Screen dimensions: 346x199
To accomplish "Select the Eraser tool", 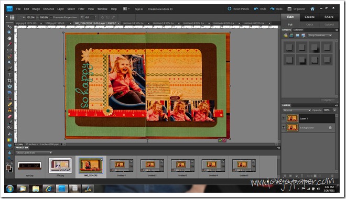I will click(x=9, y=116).
